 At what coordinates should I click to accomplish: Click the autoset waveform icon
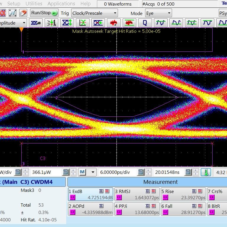pyautogui.click(x=13, y=13)
